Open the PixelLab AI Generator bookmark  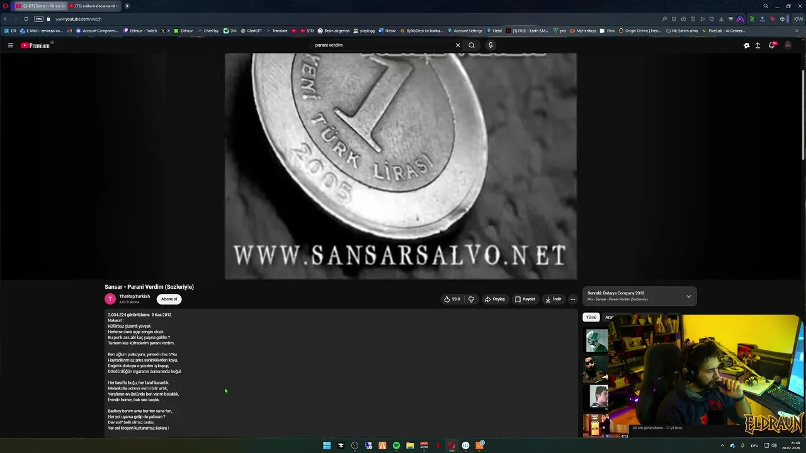pyautogui.click(x=724, y=30)
